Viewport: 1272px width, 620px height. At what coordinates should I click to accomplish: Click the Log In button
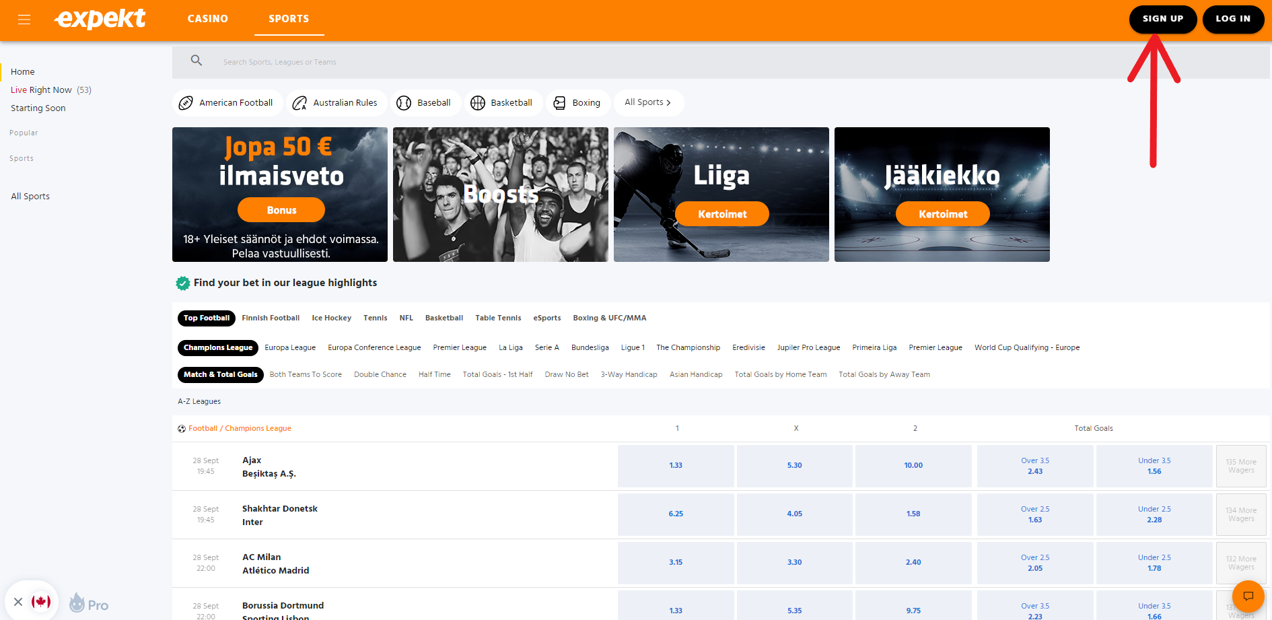pos(1233,19)
